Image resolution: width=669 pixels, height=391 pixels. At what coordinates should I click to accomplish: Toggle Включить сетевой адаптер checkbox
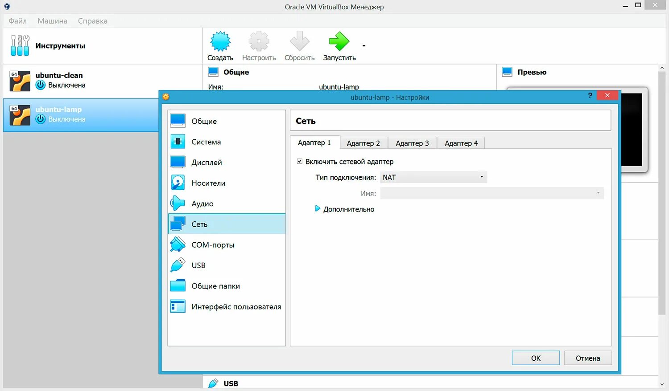pyautogui.click(x=300, y=161)
